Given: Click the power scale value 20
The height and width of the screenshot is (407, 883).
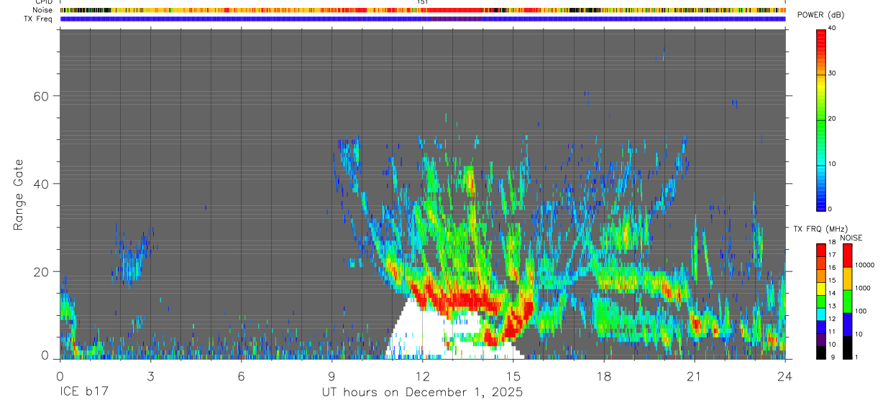Looking at the screenshot, I should click(x=833, y=118).
